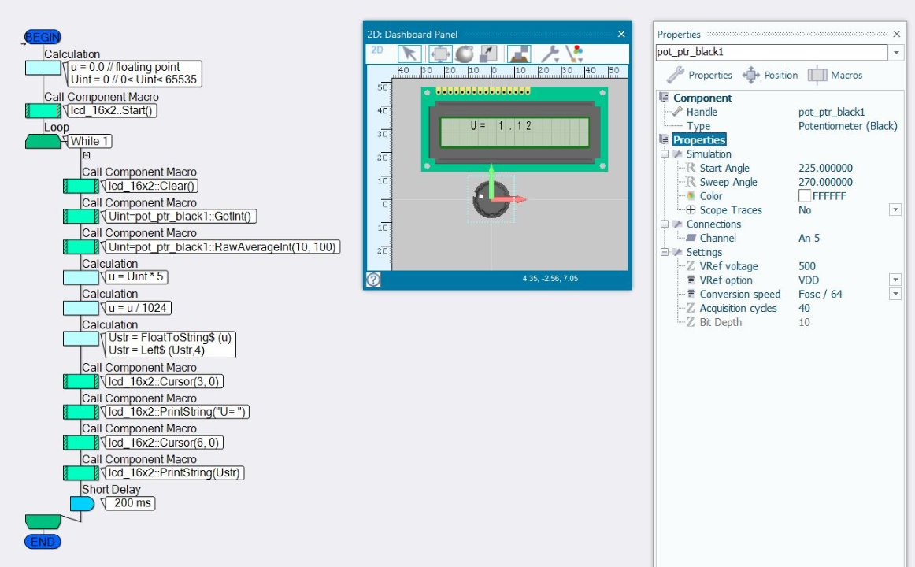Activate the move/position tool
This screenshot has height=567, width=915.
pos(440,54)
